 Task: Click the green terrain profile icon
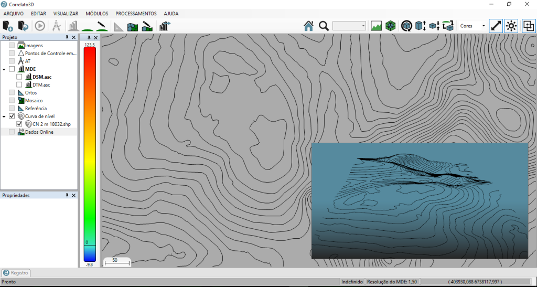(376, 26)
